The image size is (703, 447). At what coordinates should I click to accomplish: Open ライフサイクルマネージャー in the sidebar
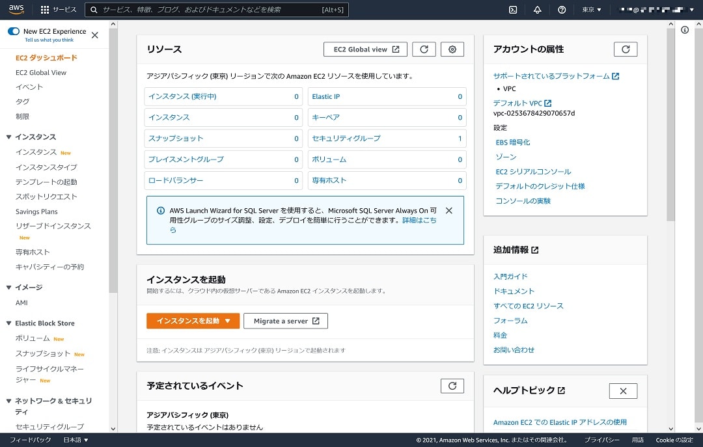coord(49,374)
